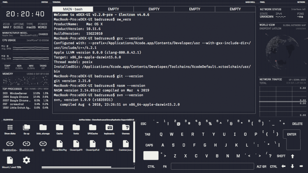Click the memory dot grid
Screen dimensions: 308x173
[x=25, y=81]
